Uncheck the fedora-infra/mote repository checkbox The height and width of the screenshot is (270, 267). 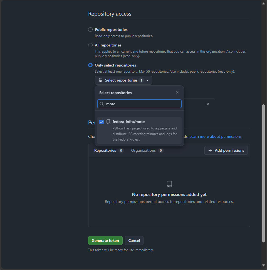pos(102,122)
